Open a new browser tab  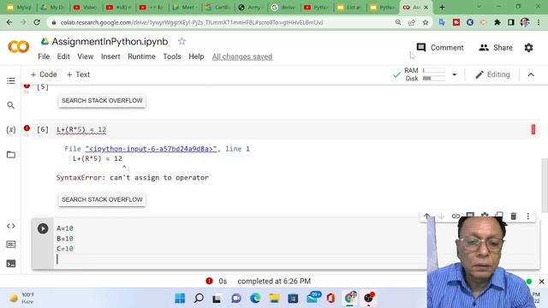click(x=442, y=7)
